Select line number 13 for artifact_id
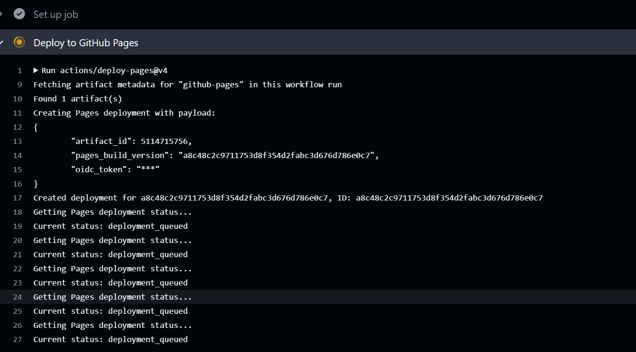 tap(17, 141)
